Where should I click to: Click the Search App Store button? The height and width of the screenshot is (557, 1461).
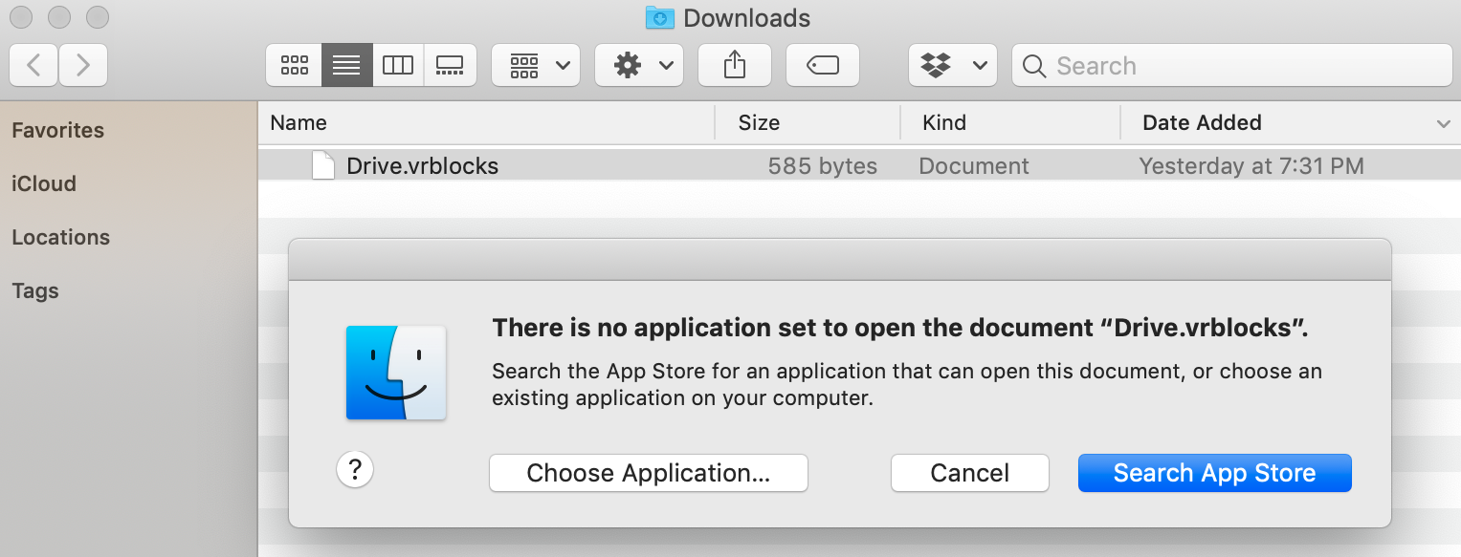coord(1214,472)
